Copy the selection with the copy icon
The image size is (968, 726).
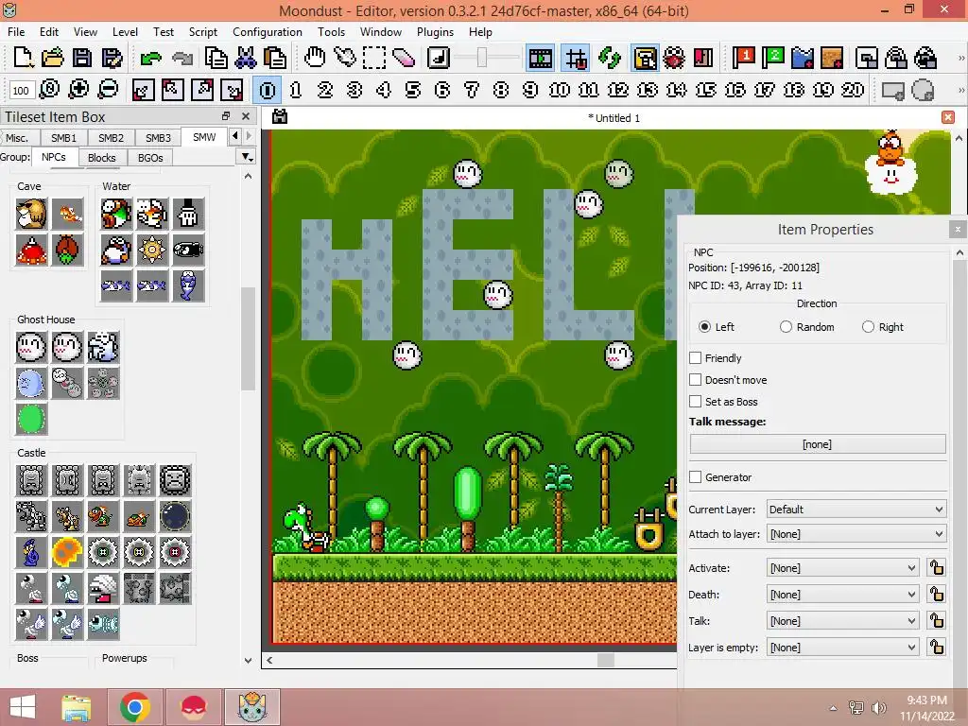click(216, 58)
